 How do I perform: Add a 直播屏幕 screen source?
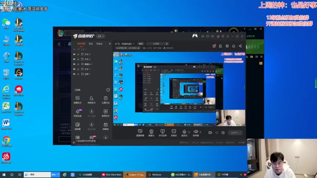point(140,133)
